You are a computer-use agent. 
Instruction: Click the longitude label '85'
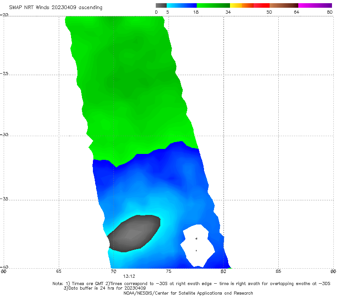point(278,271)
